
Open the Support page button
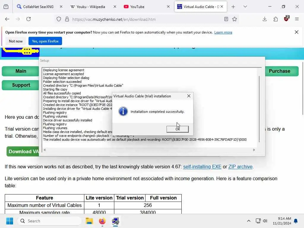point(20,85)
